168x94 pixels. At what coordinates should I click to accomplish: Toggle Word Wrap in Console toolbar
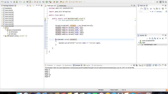(145, 65)
